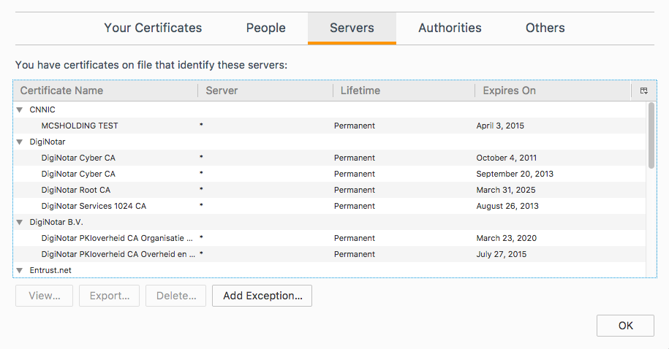This screenshot has height=349, width=669.
Task: Open the Add Exception dialog
Action: pos(262,296)
